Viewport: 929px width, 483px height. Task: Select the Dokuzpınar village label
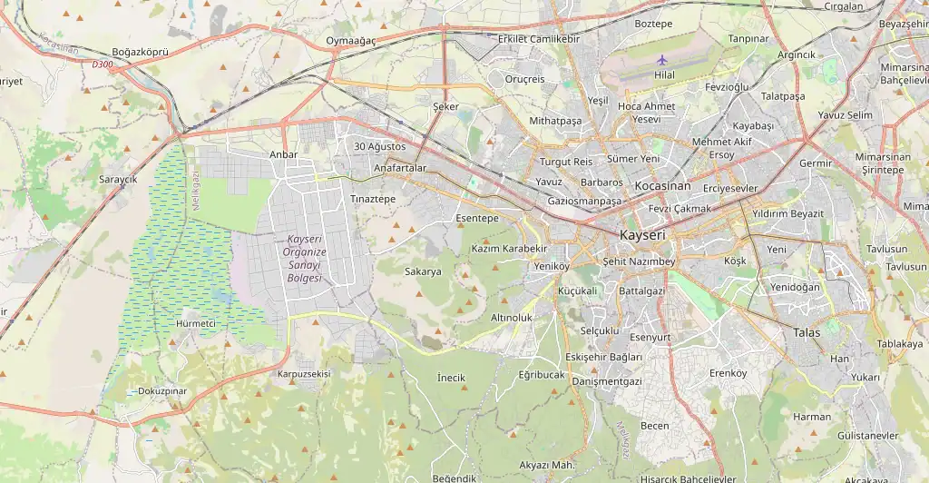click(162, 391)
